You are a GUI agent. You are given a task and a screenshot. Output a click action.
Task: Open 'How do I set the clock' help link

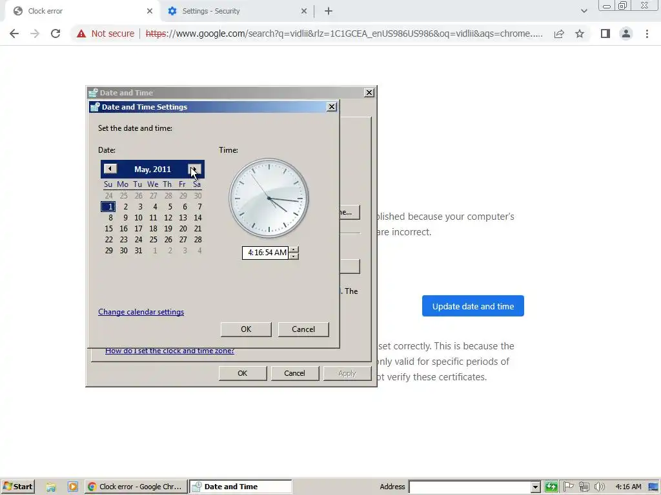coord(170,351)
